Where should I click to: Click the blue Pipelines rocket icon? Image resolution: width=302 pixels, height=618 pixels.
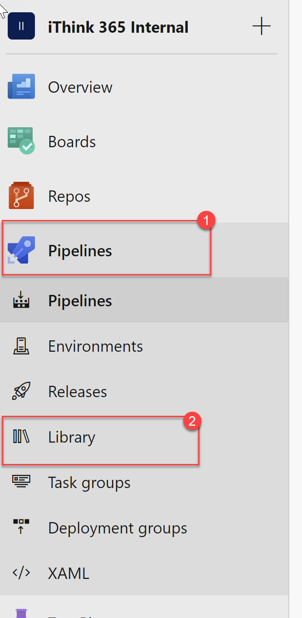click(x=19, y=250)
